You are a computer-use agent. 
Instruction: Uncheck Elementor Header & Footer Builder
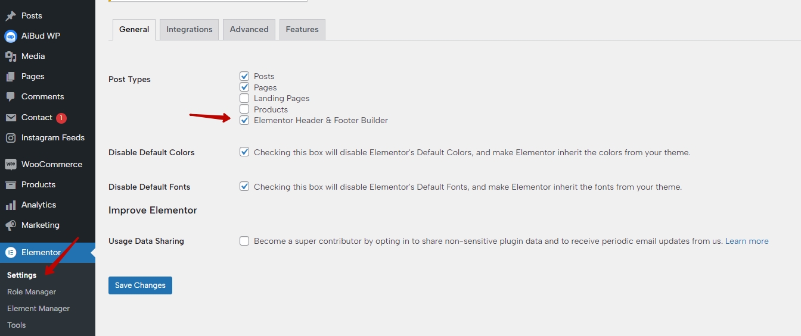pyautogui.click(x=244, y=120)
